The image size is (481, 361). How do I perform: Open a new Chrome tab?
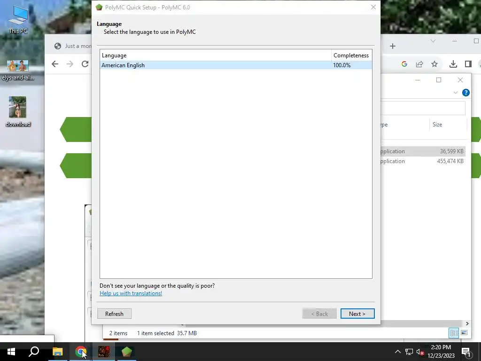[x=393, y=46]
